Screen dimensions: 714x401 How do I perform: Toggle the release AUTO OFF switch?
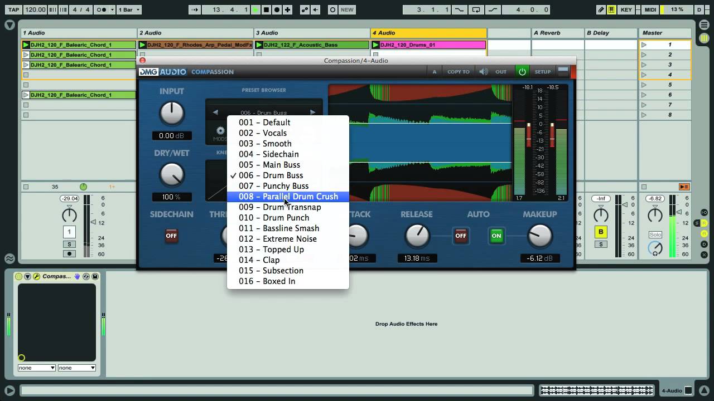(x=461, y=236)
